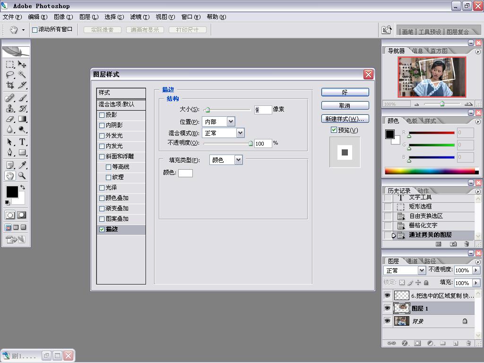
Task: Select the Rectangular Marquee tool
Action: coord(10,64)
